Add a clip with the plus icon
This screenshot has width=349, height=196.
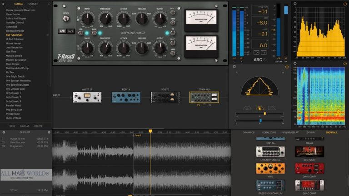point(4,132)
